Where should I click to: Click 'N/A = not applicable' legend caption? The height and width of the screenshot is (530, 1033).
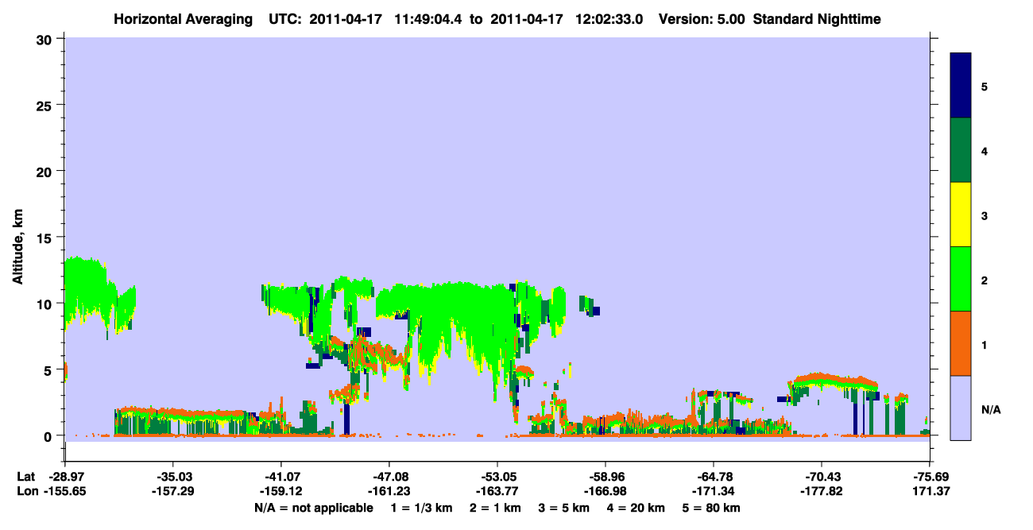(x=313, y=508)
